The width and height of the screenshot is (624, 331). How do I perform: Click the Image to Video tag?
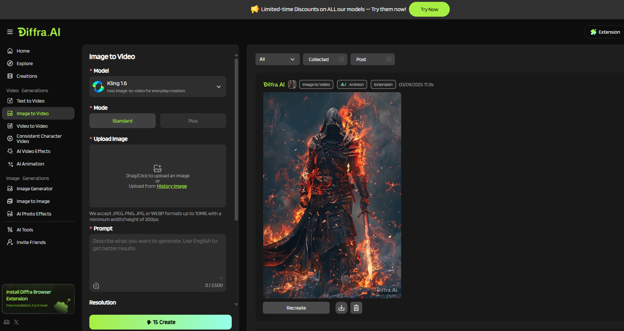pyautogui.click(x=316, y=84)
